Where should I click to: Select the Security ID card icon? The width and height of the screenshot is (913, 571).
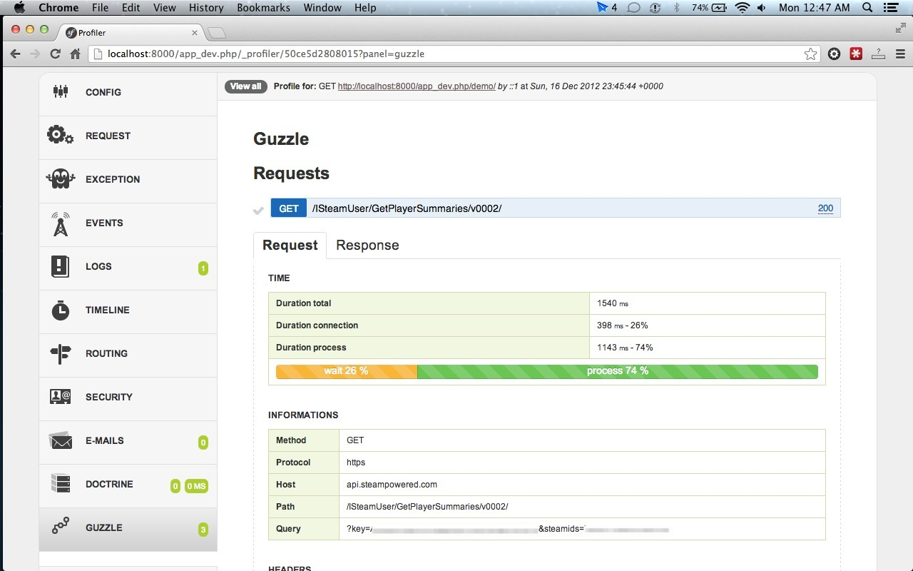coord(61,397)
